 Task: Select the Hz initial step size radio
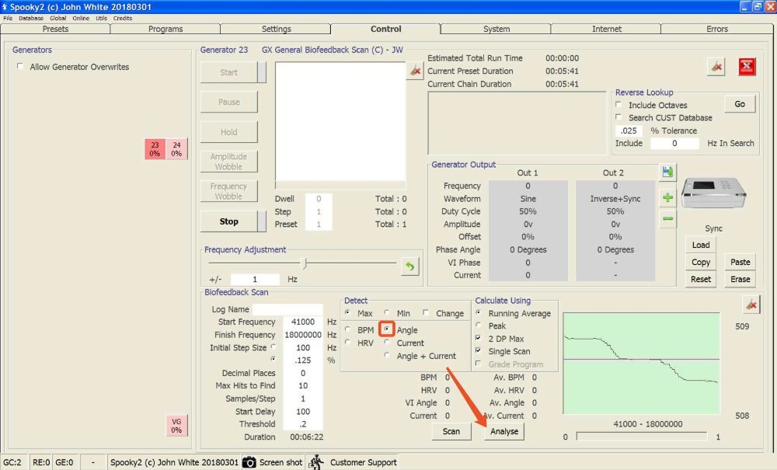point(273,346)
